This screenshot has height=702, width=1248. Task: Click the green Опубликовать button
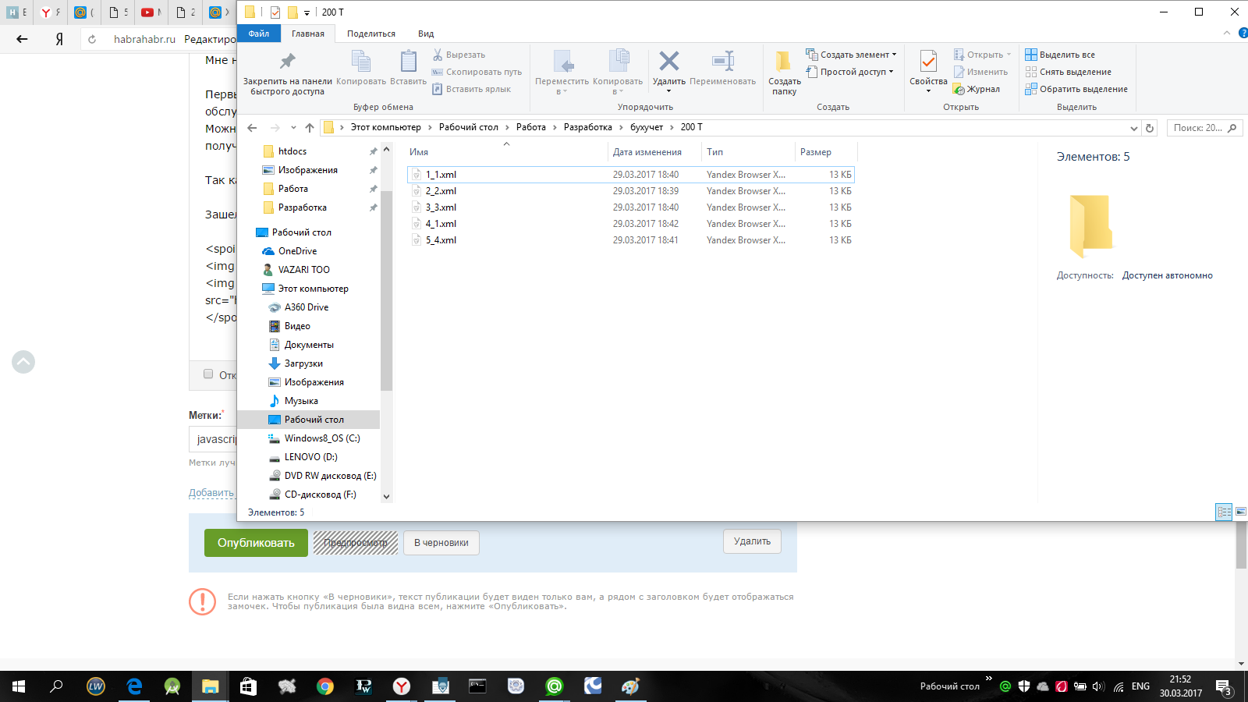(256, 543)
